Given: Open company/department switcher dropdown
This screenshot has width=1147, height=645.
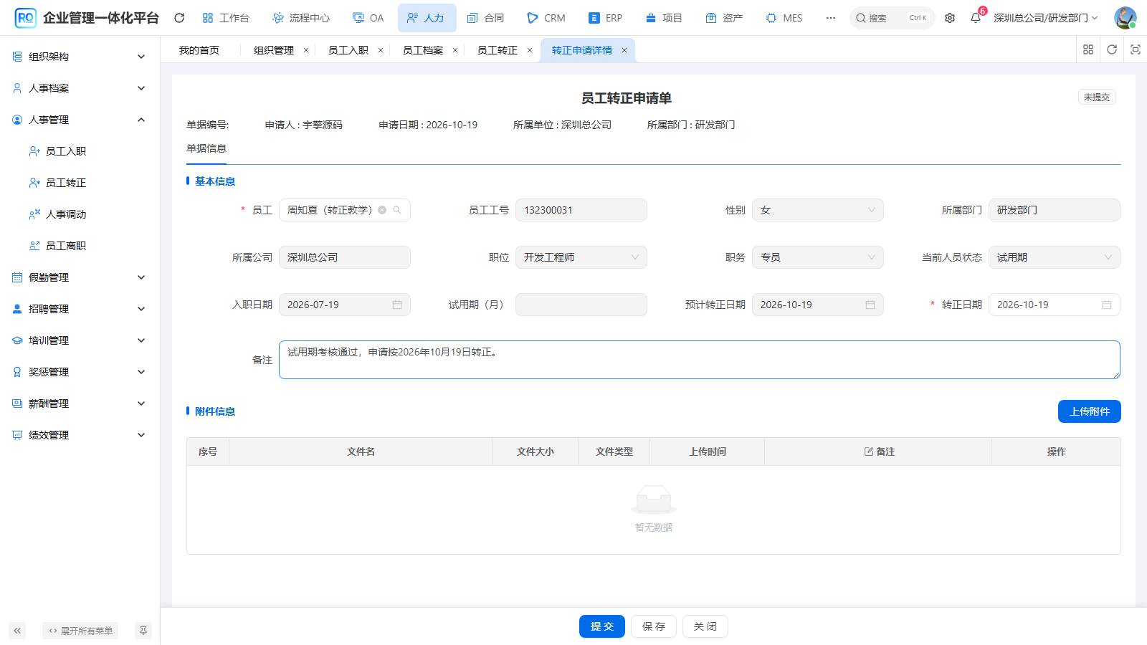Looking at the screenshot, I should tap(1046, 18).
